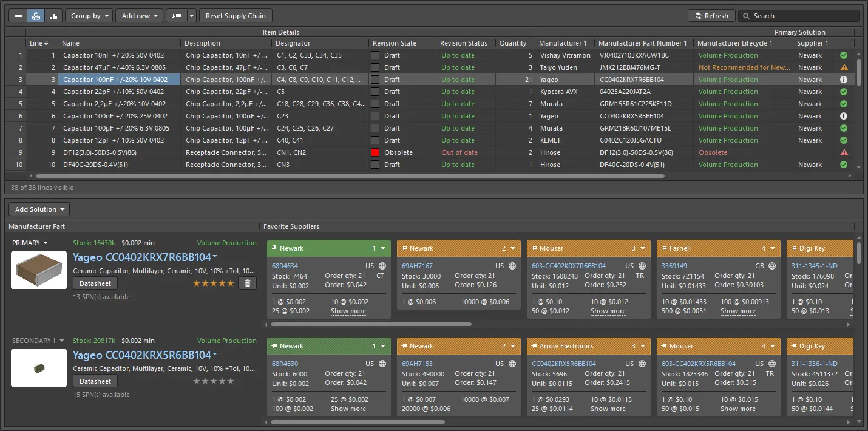Open the bar chart view icon
Viewport: 868px width, 431px height.
(53, 16)
